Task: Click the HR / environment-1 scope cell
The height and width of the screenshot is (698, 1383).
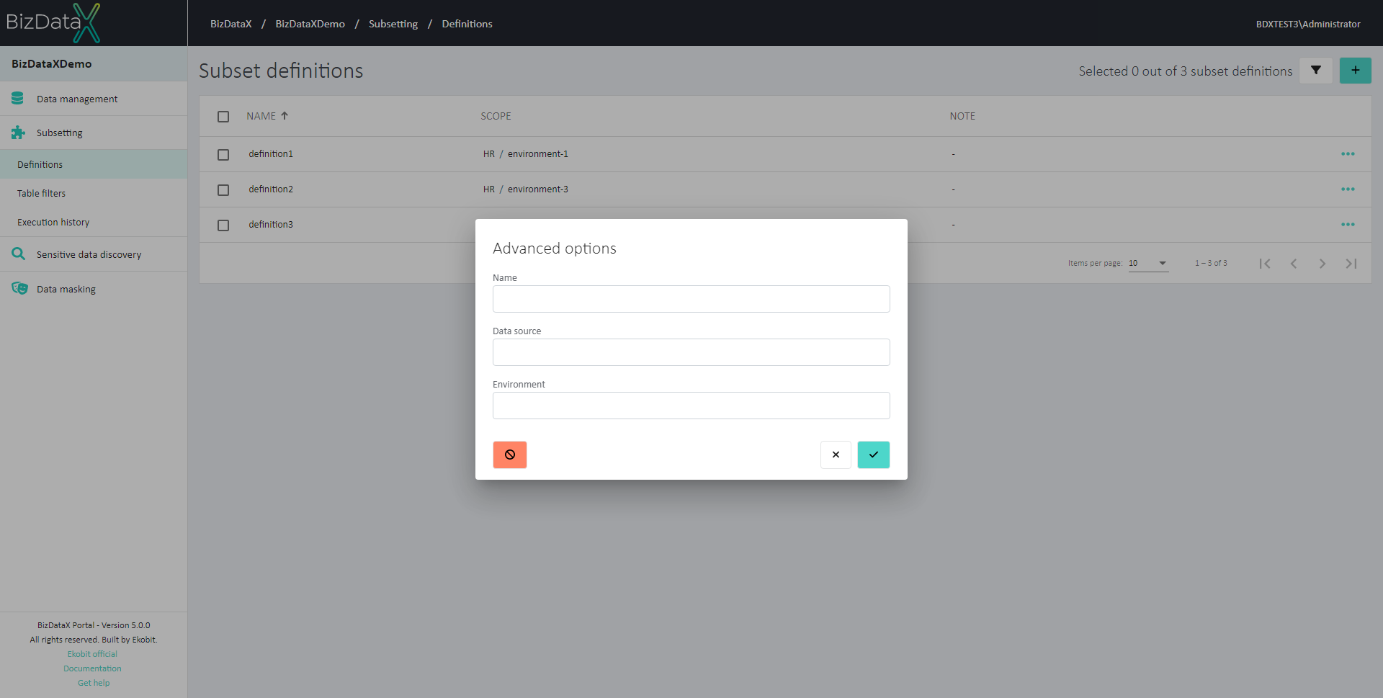Action: pyautogui.click(x=526, y=154)
